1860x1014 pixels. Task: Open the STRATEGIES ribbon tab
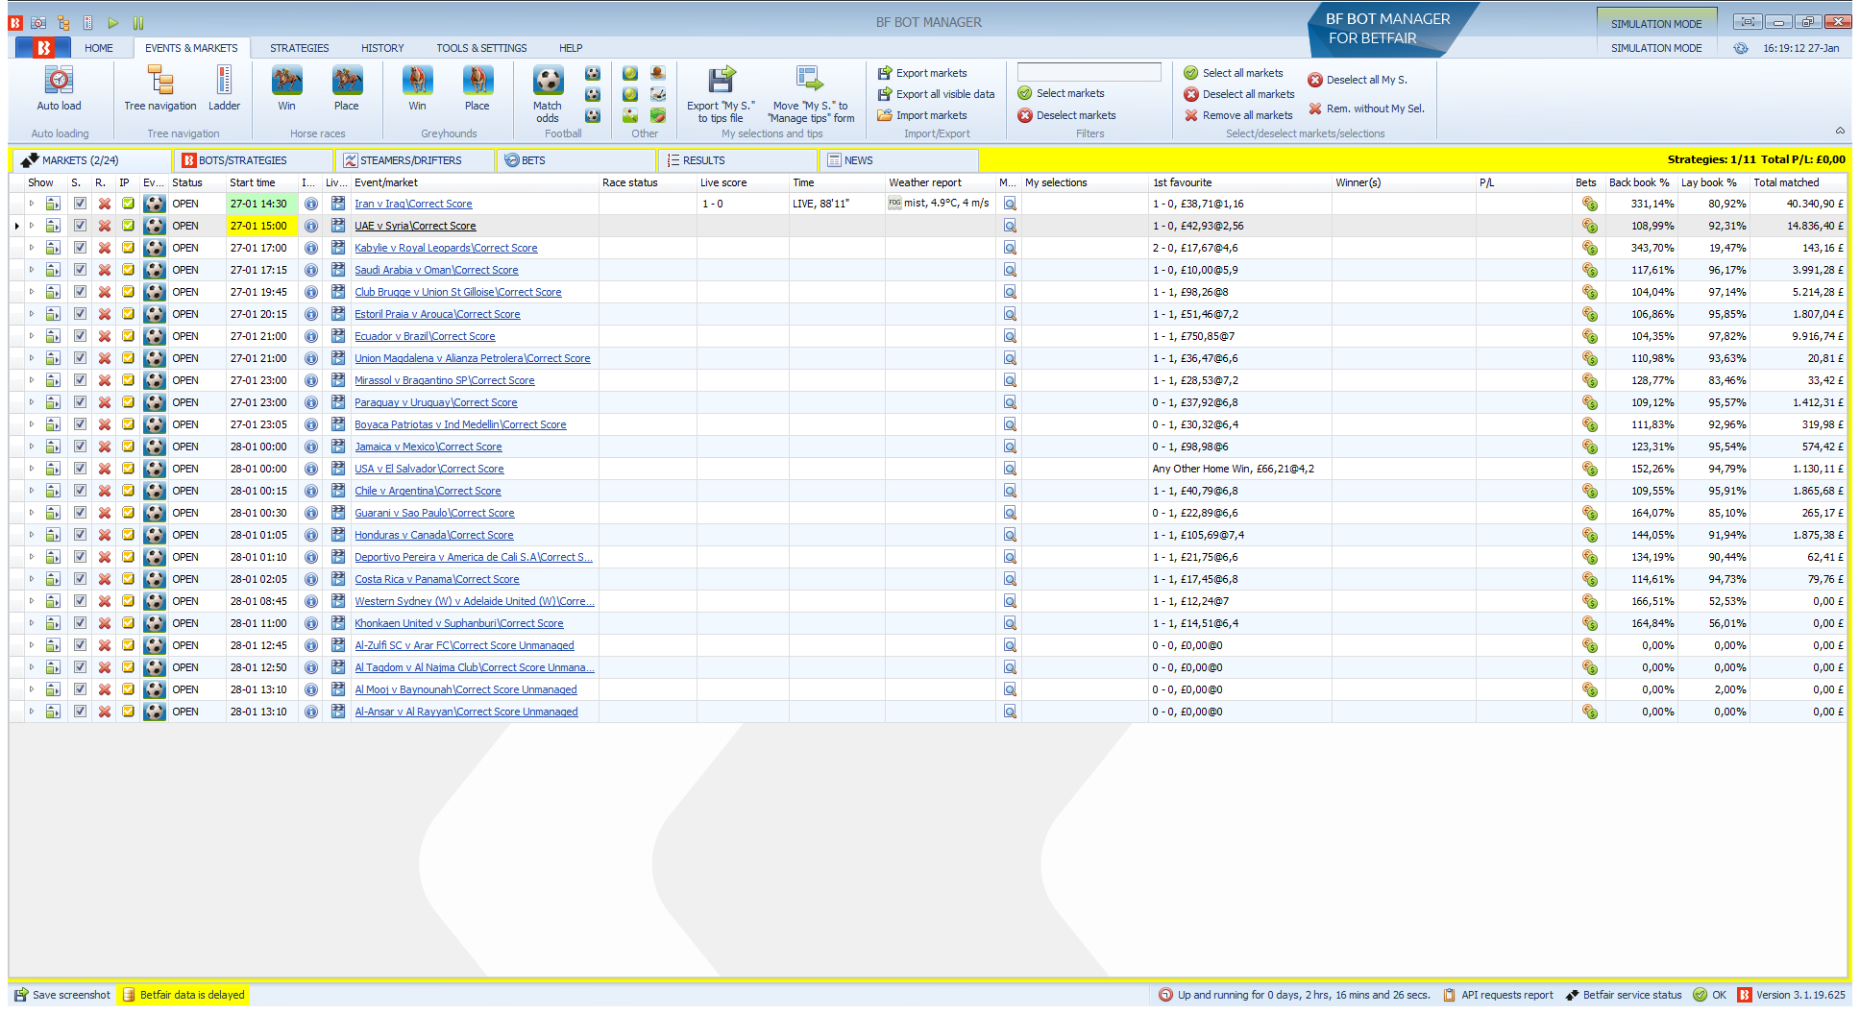299,48
